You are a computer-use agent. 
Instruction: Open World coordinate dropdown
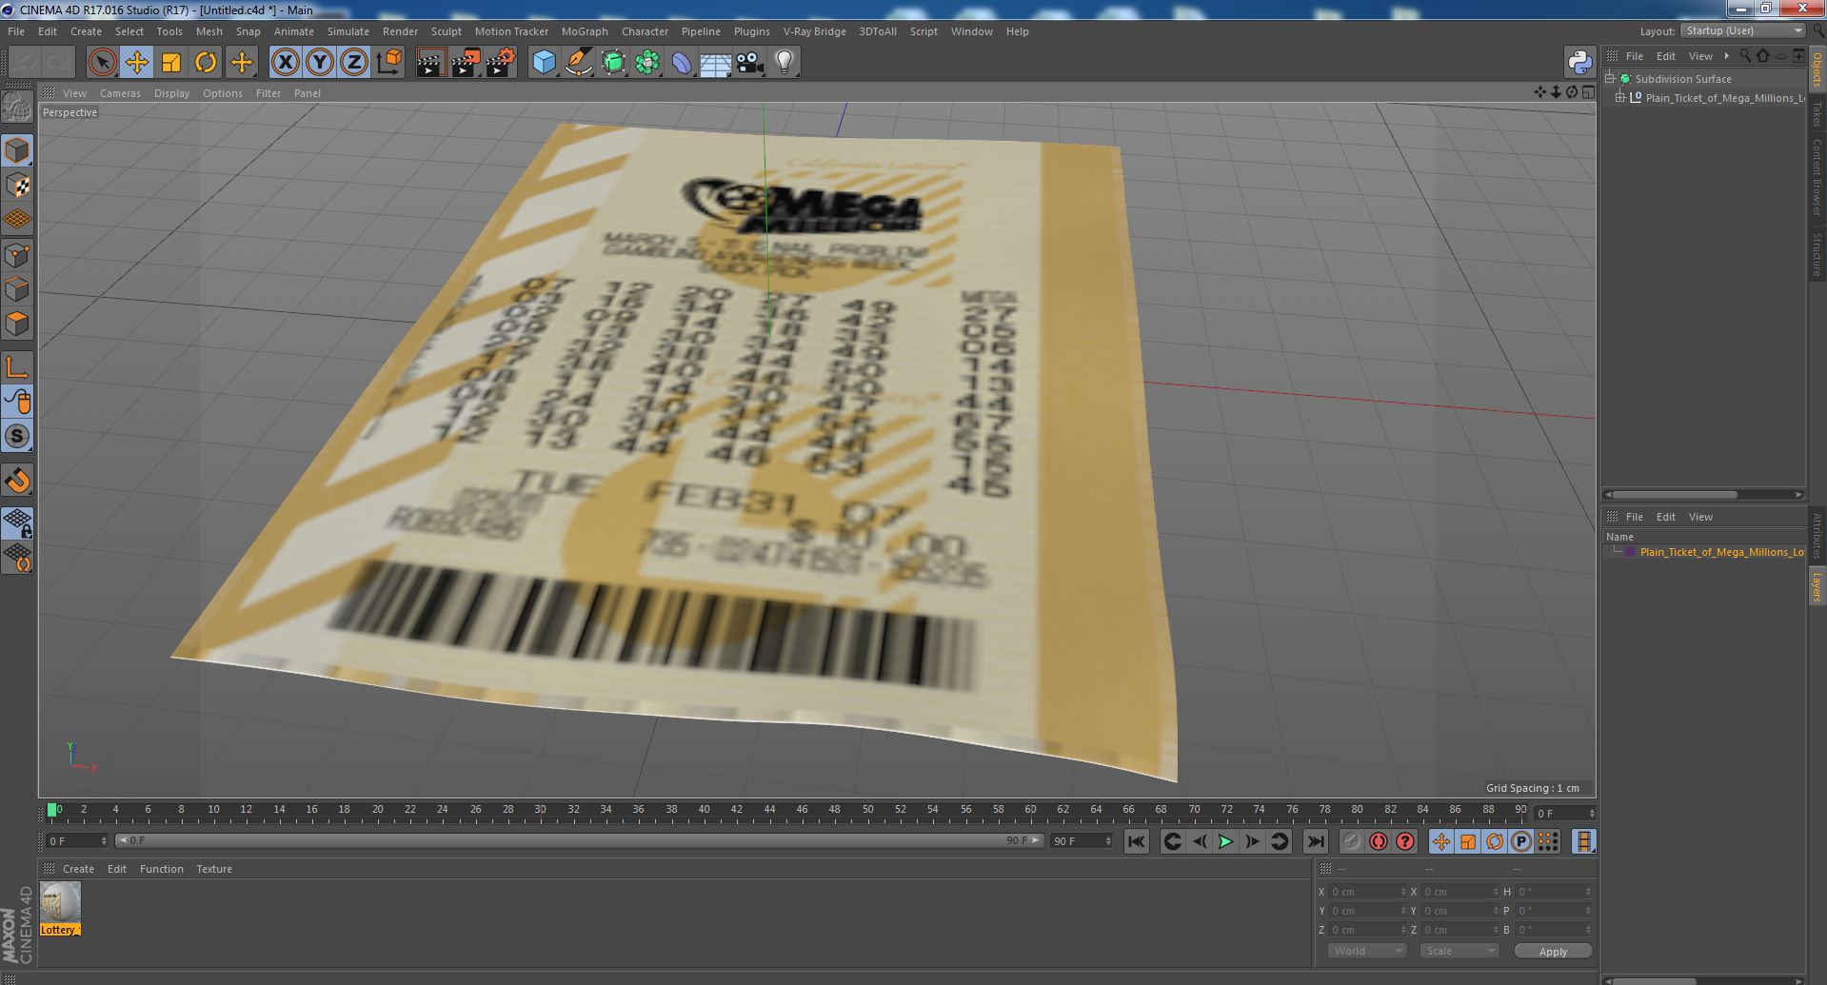(x=1366, y=951)
